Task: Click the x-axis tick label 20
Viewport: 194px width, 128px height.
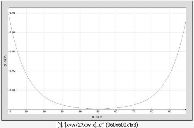Action: point(44,111)
